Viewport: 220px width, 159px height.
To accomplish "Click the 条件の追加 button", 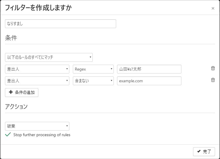I will point(22,93).
